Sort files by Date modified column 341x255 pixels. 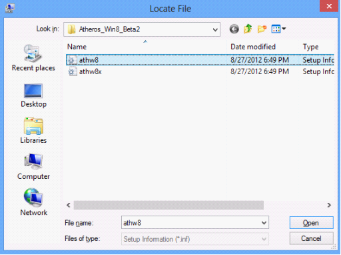tap(253, 47)
